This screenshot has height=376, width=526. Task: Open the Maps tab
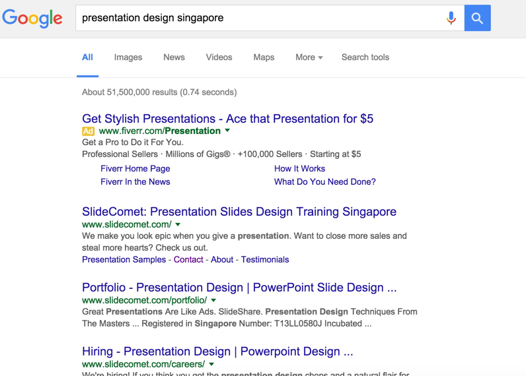click(264, 57)
